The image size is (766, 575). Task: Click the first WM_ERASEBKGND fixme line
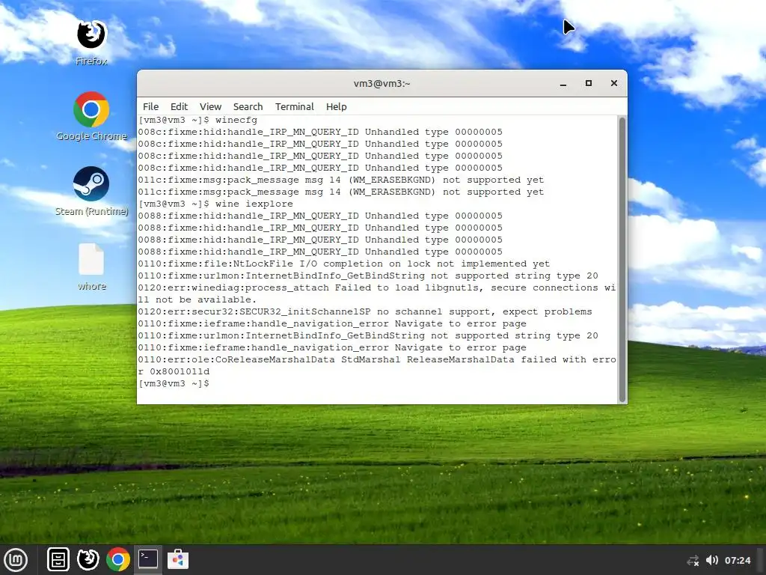click(x=341, y=180)
